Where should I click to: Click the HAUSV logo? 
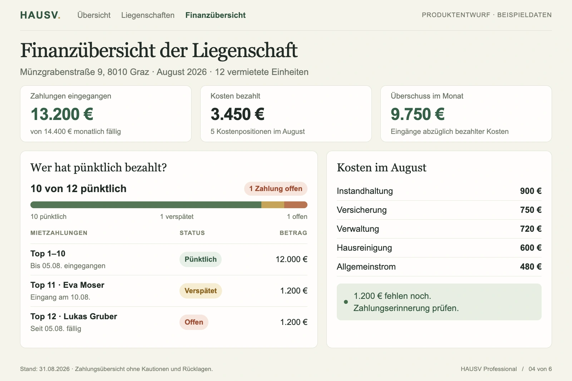[x=40, y=15]
